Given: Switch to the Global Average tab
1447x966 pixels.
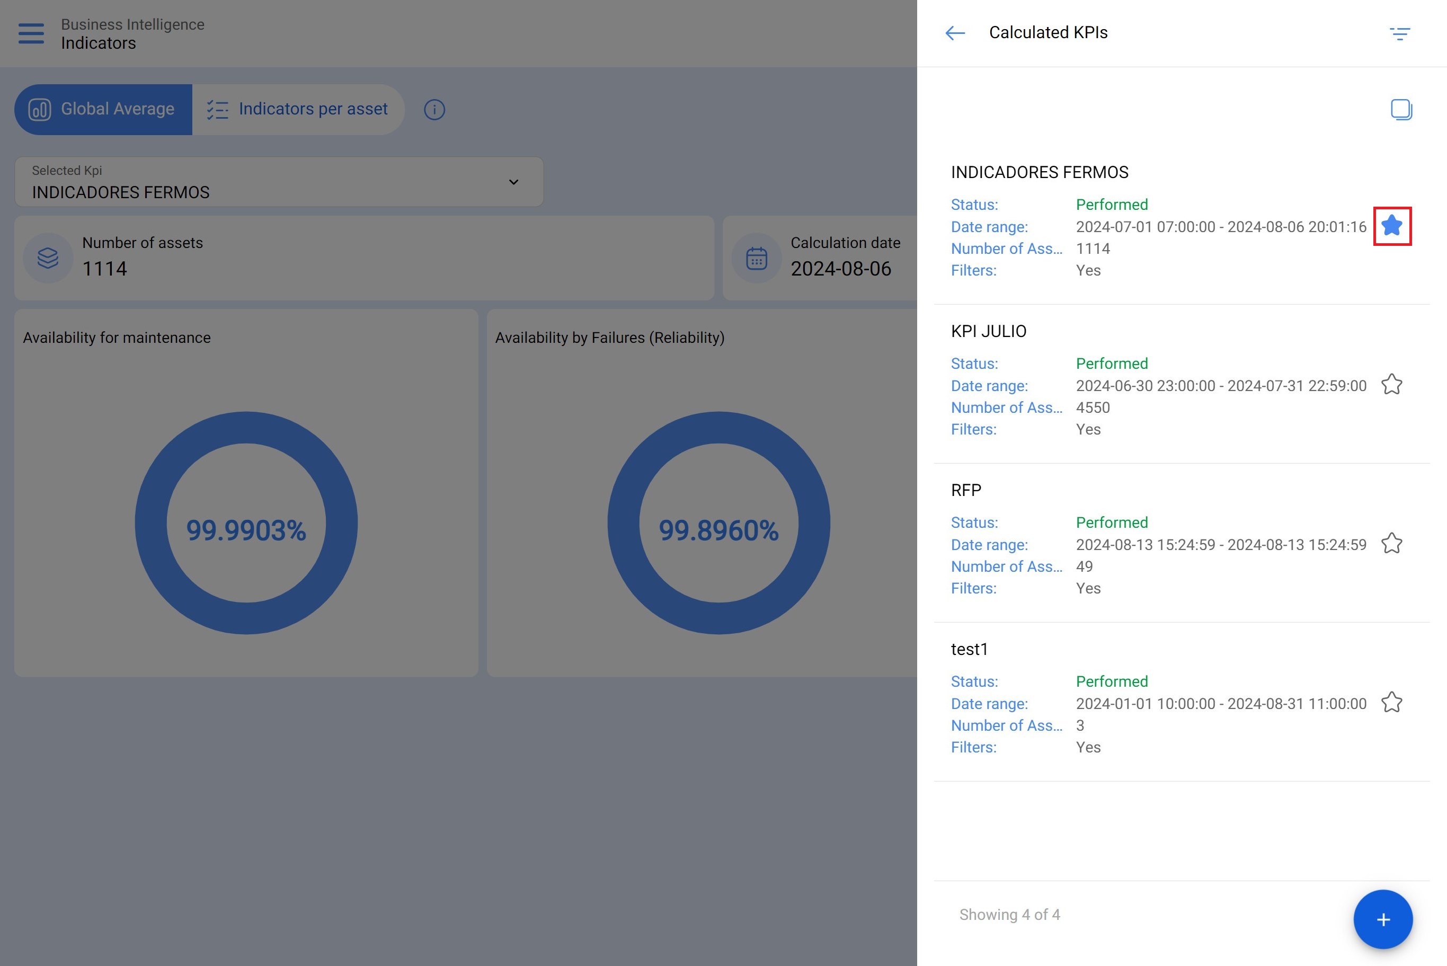Looking at the screenshot, I should [x=103, y=110].
